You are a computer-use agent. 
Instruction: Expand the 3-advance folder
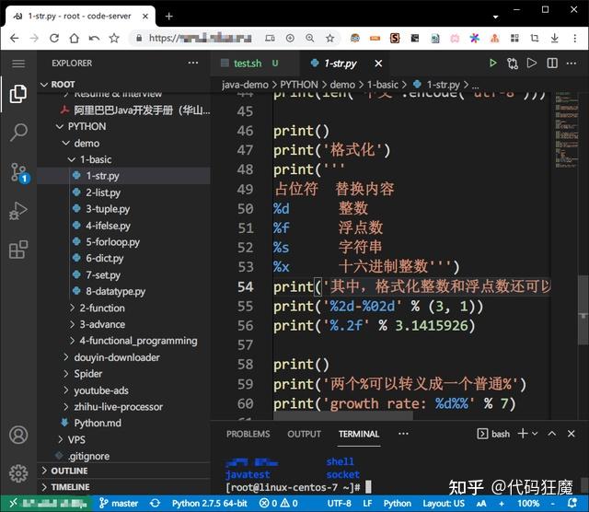coord(72,324)
